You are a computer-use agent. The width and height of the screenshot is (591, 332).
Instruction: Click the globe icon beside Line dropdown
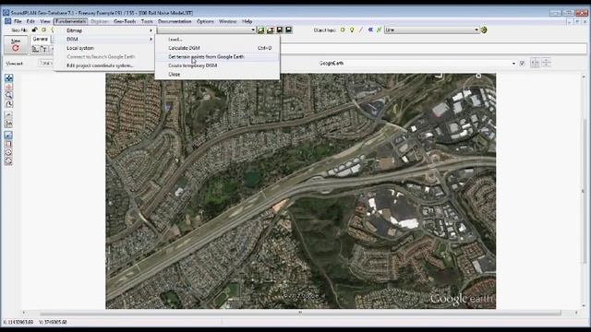point(484,30)
